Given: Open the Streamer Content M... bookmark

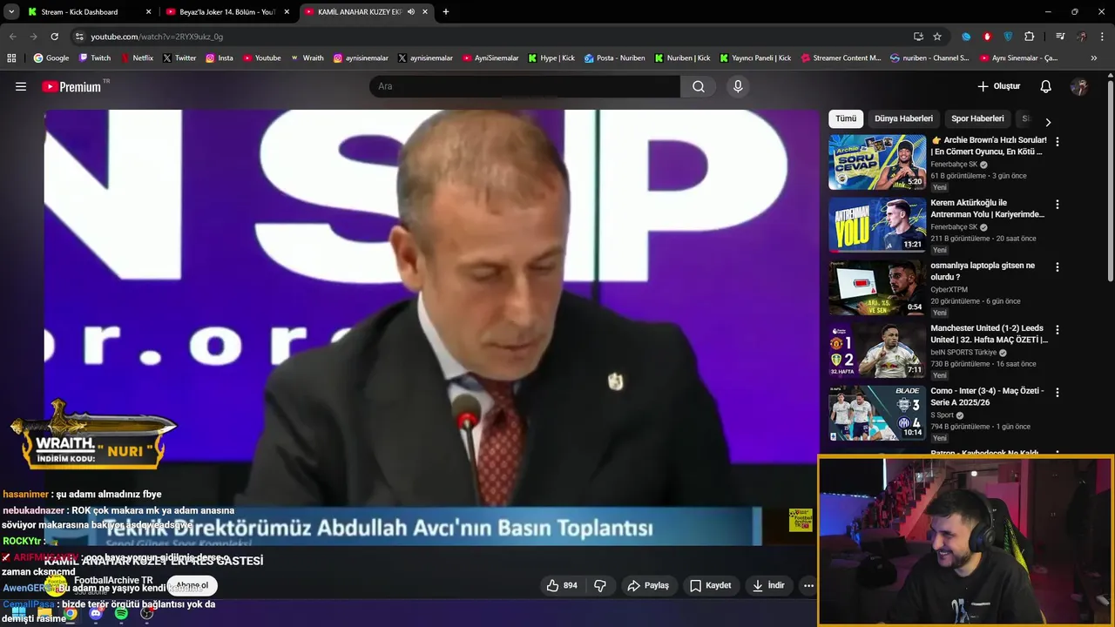Looking at the screenshot, I should [x=841, y=58].
